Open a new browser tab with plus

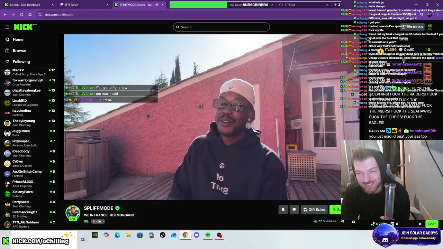click(335, 4)
